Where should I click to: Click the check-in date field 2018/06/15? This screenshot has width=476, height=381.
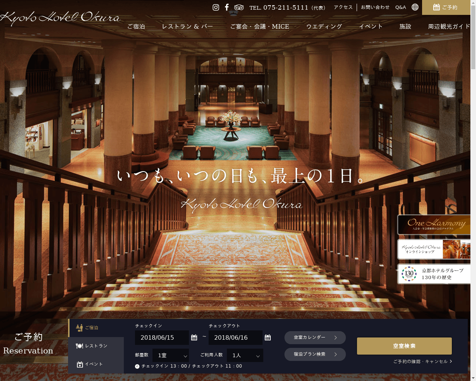click(x=162, y=337)
